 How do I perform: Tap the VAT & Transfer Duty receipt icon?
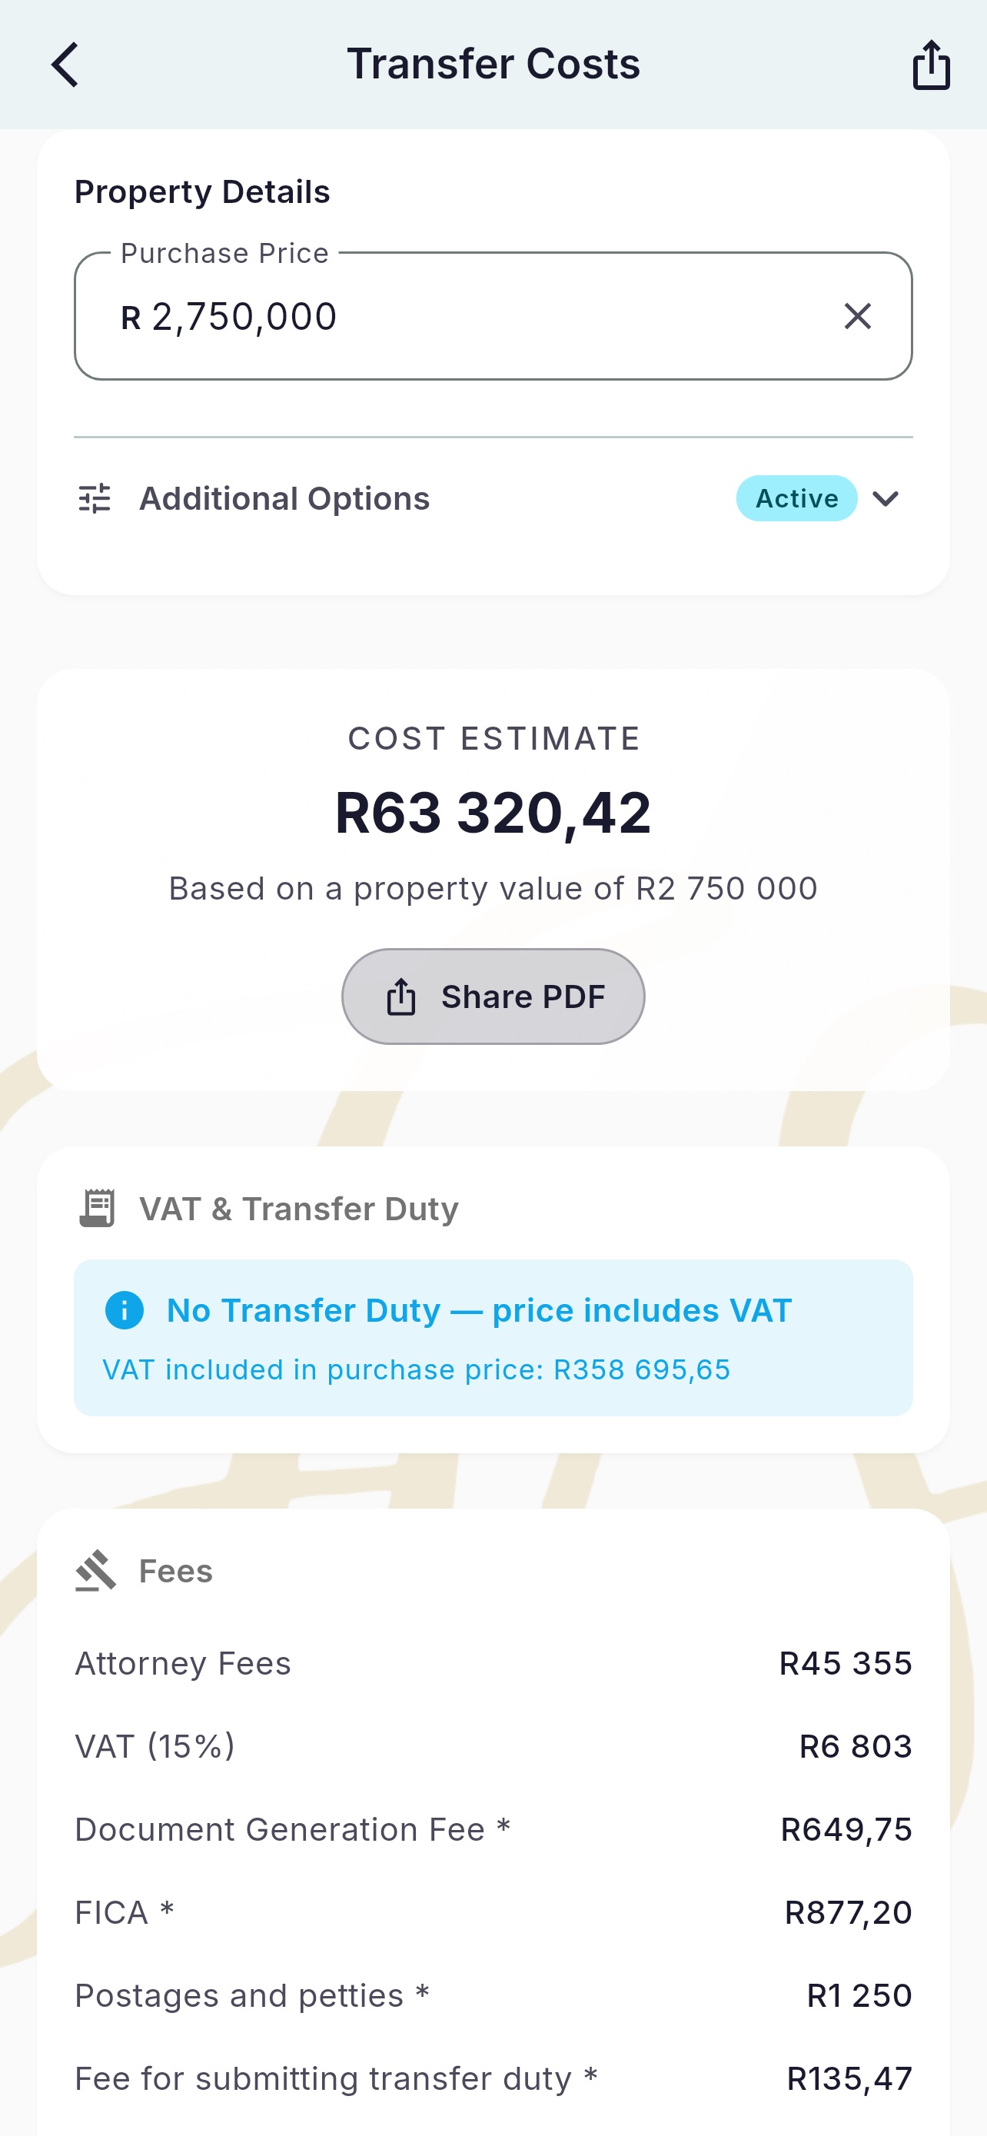point(96,1208)
